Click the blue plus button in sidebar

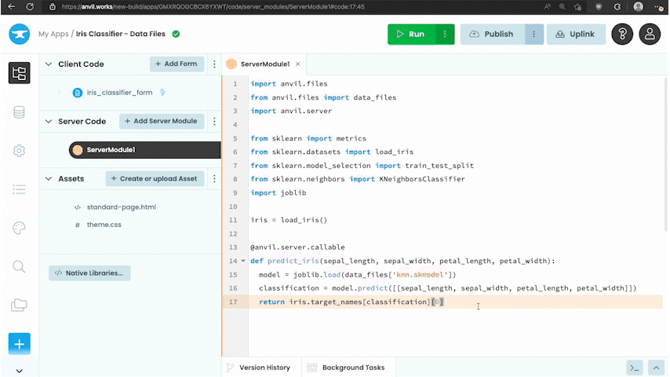coord(19,343)
